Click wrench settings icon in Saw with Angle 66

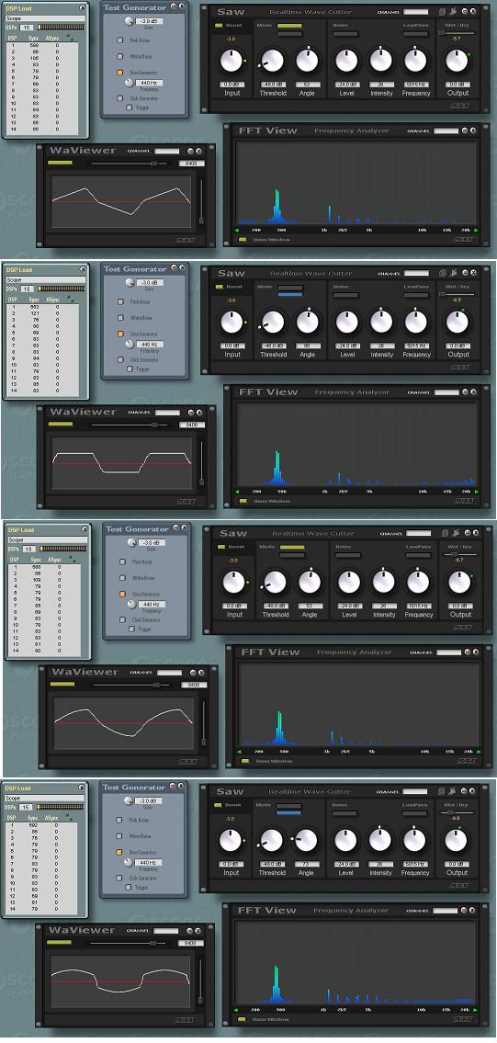[452, 273]
